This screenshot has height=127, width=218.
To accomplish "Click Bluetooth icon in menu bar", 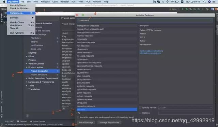I will pyautogui.click(x=163, y=2).
